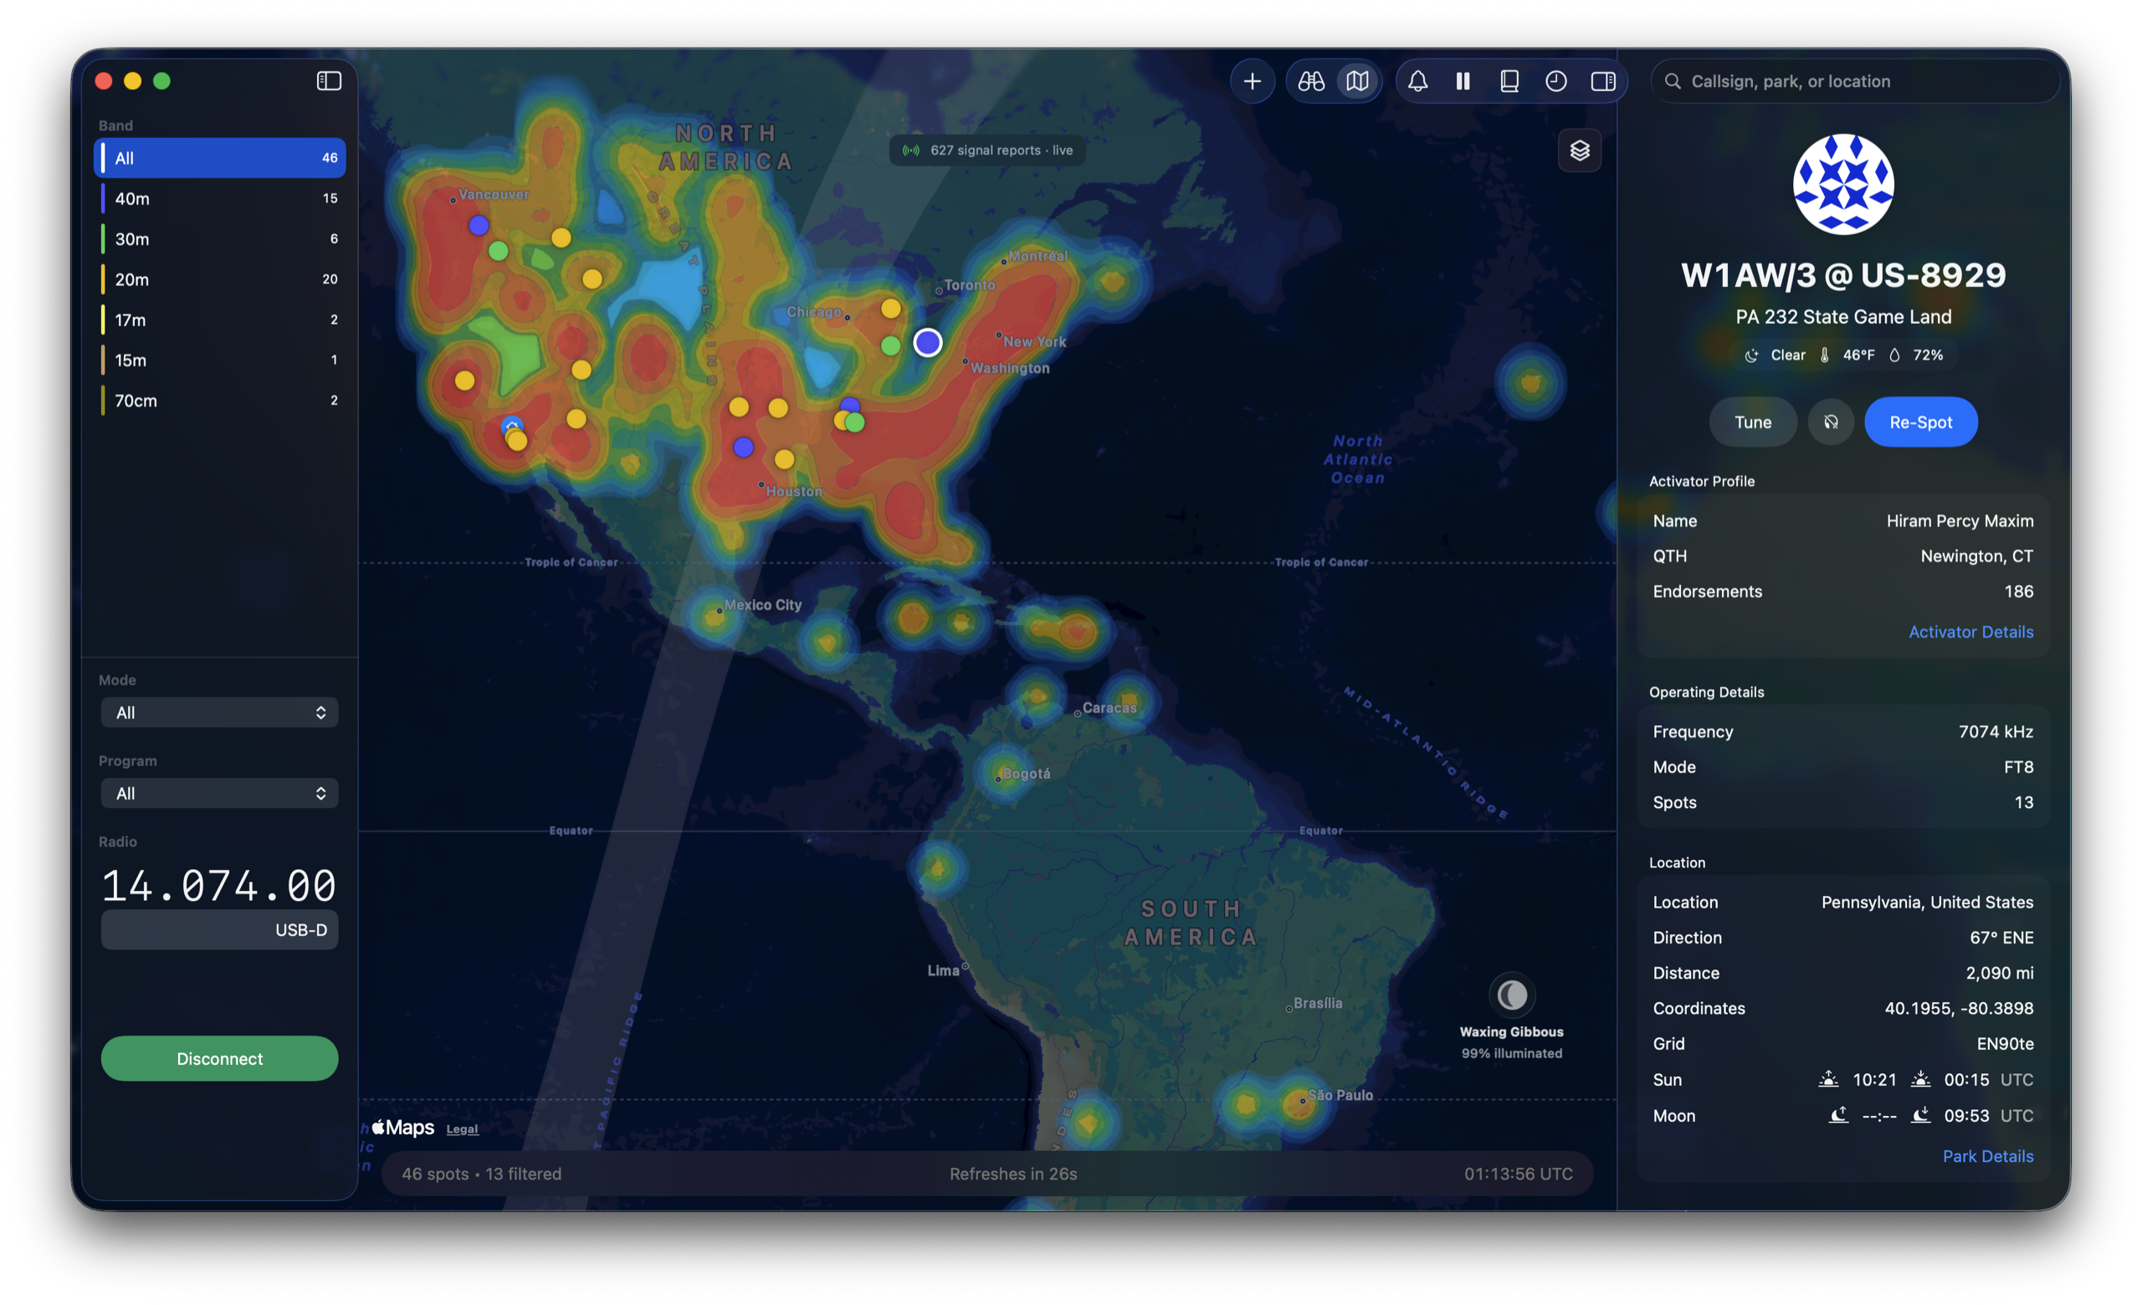The width and height of the screenshot is (2142, 1305).
Task: Click the 14.074.00 radio frequency display
Action: [219, 885]
